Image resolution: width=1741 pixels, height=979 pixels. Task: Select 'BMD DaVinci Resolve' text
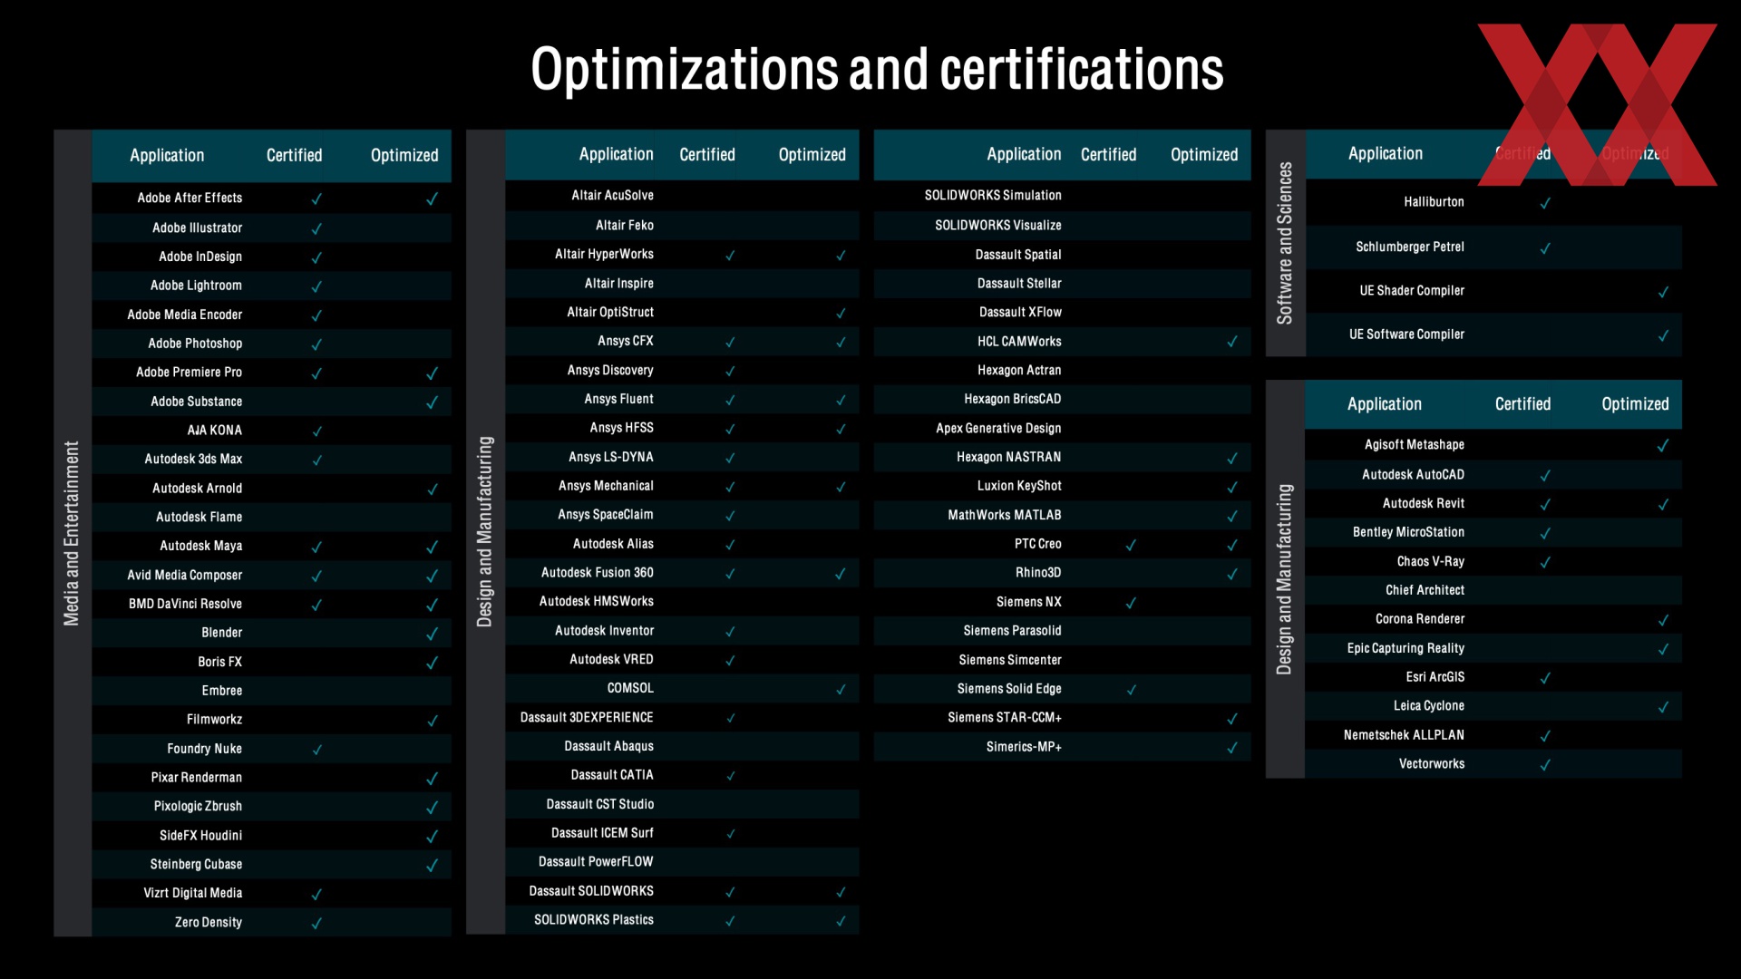(x=185, y=604)
